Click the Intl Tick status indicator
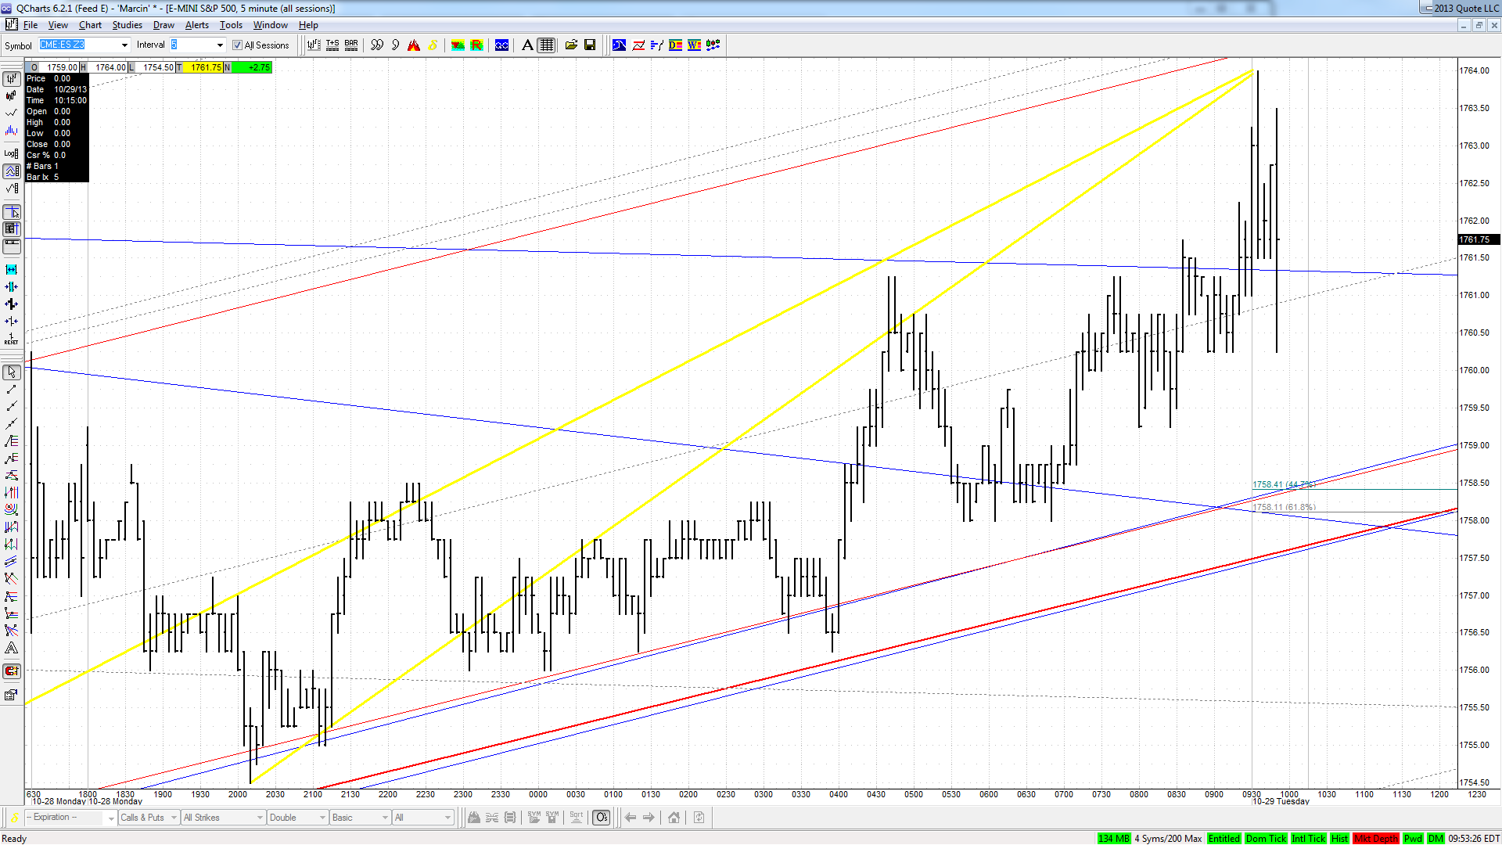 (x=1308, y=839)
